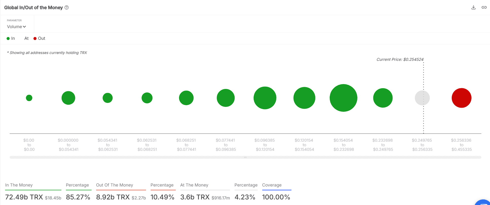Click the chart range scrollbar handle
490x205 pixels.
tap(245, 157)
